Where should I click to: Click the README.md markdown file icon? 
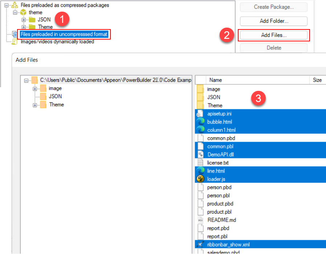click(200, 220)
